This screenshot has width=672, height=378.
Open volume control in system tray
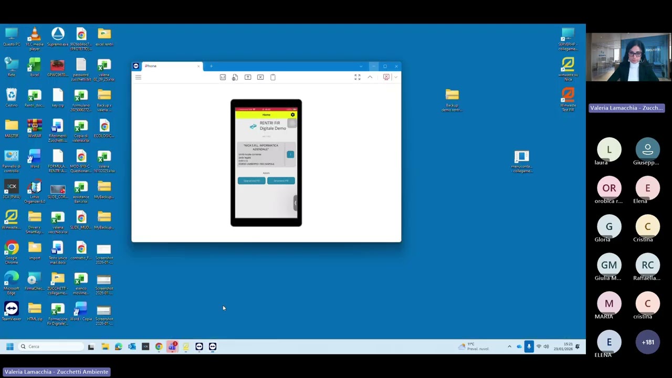point(546,346)
